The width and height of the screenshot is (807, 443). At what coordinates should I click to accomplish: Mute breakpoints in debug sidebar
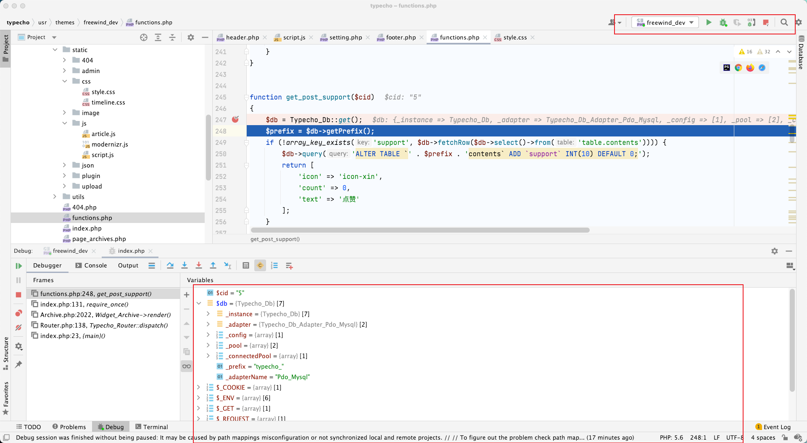click(18, 328)
